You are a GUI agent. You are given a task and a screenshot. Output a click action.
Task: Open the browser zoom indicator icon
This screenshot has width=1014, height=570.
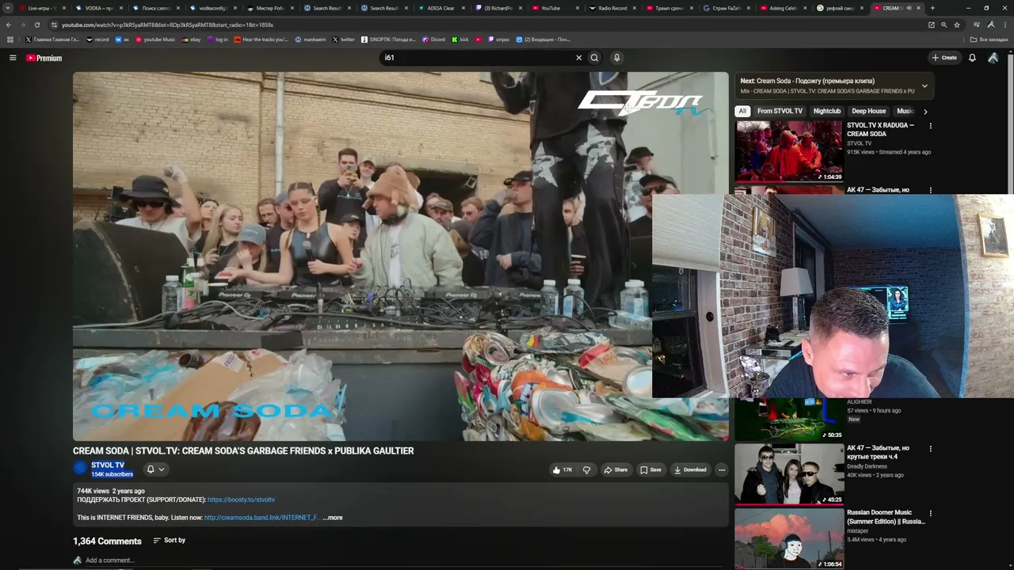click(944, 25)
